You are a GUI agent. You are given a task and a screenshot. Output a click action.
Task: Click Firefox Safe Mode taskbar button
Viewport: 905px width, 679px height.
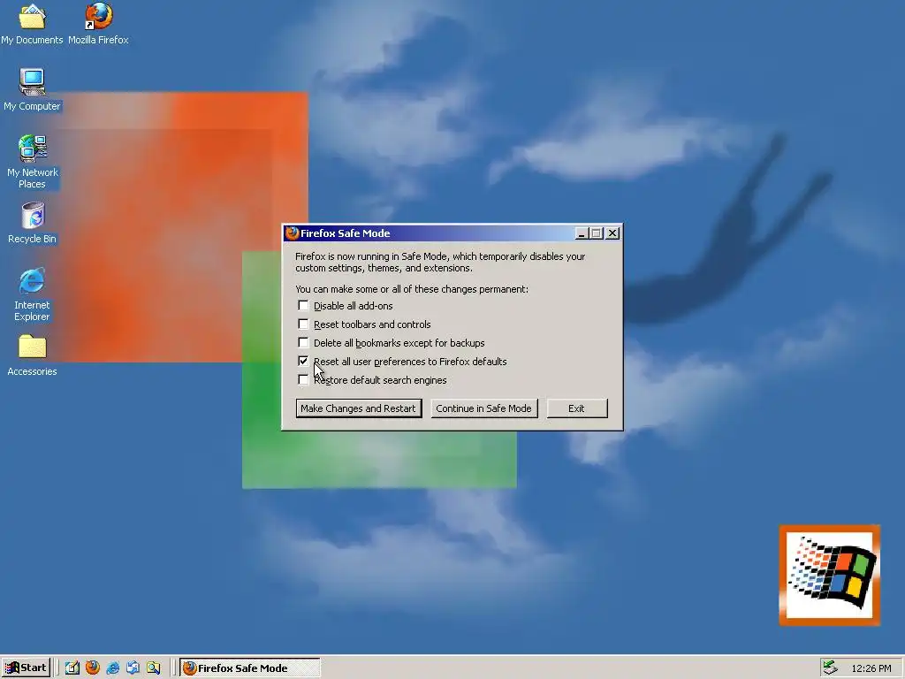point(249,668)
